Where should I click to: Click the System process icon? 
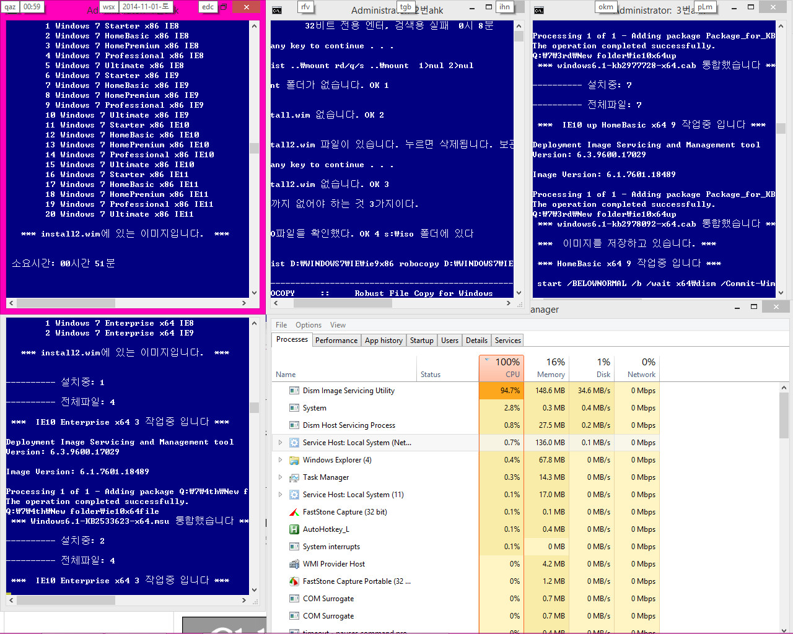pos(294,408)
